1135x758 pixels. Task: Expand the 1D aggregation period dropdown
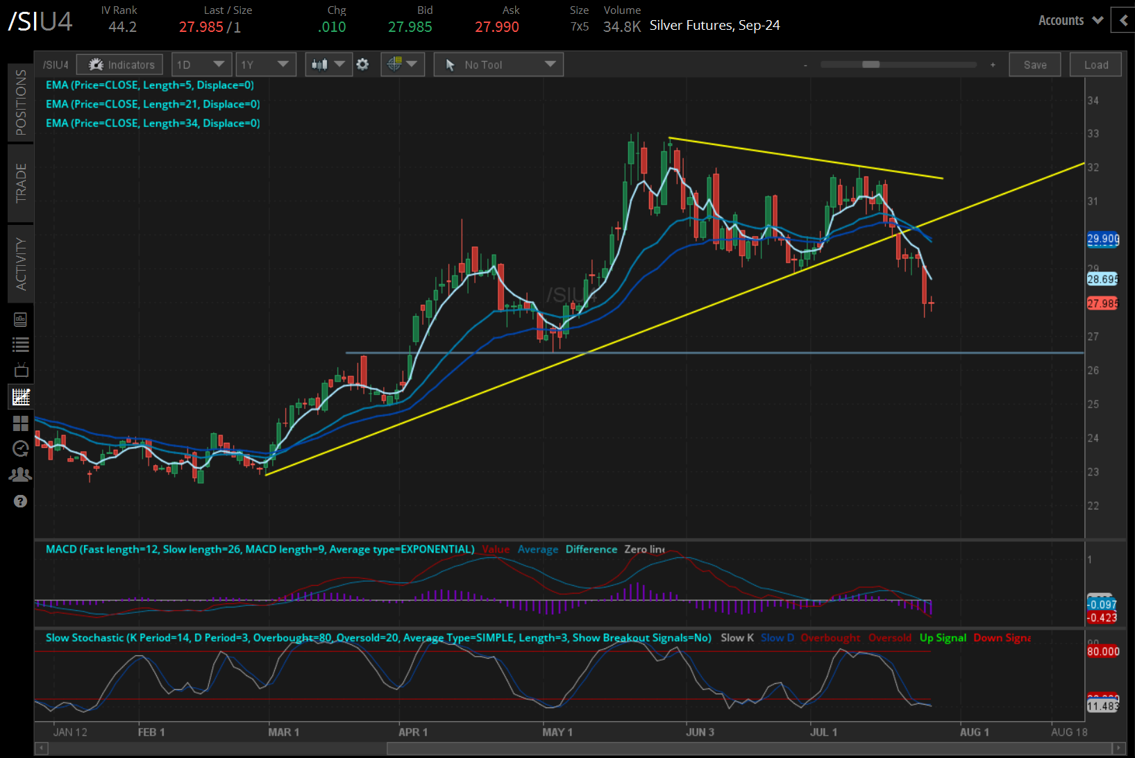point(201,65)
